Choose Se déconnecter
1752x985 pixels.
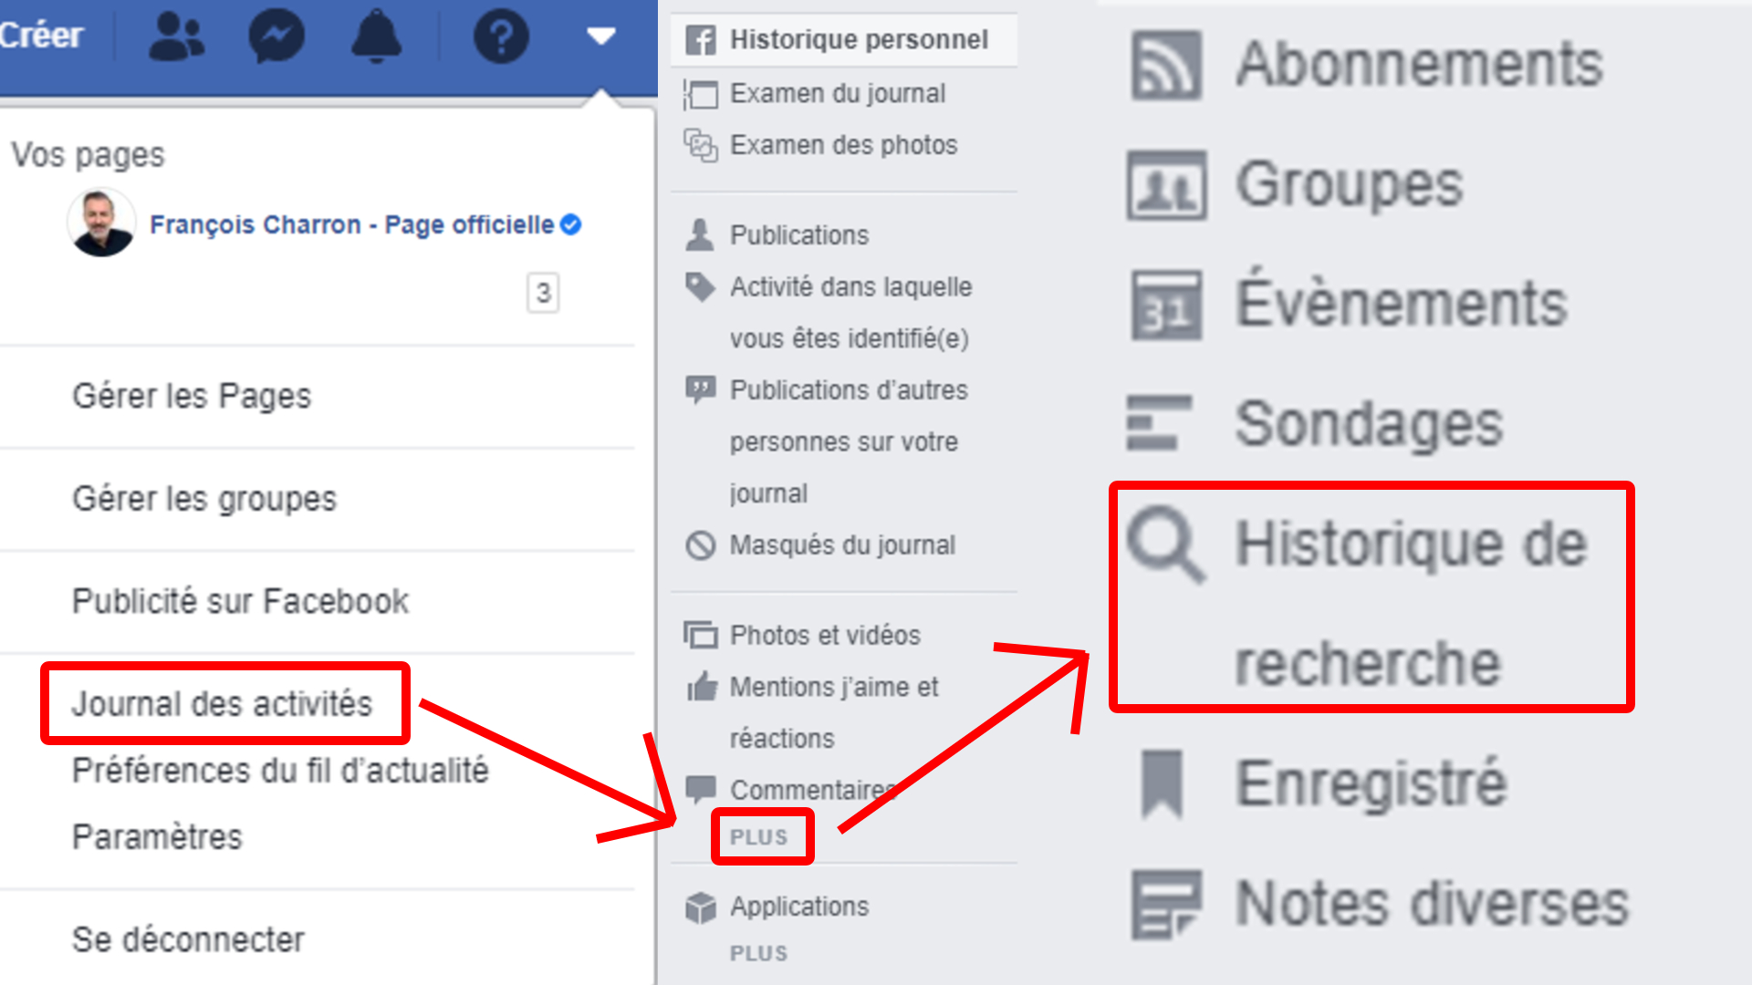(188, 938)
